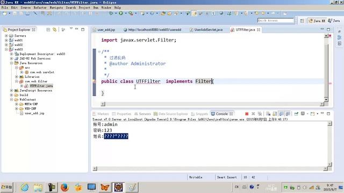
Task: Click the Windows Start button
Action: pyautogui.click(x=7, y=187)
